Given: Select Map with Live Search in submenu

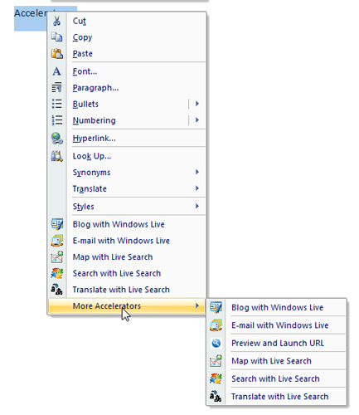Looking at the screenshot, I should click(277, 361).
